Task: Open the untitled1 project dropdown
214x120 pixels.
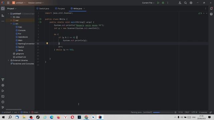Action: click(19, 3)
